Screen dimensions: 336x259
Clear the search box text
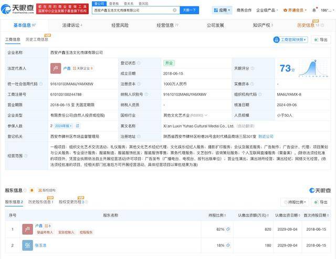(x=174, y=10)
